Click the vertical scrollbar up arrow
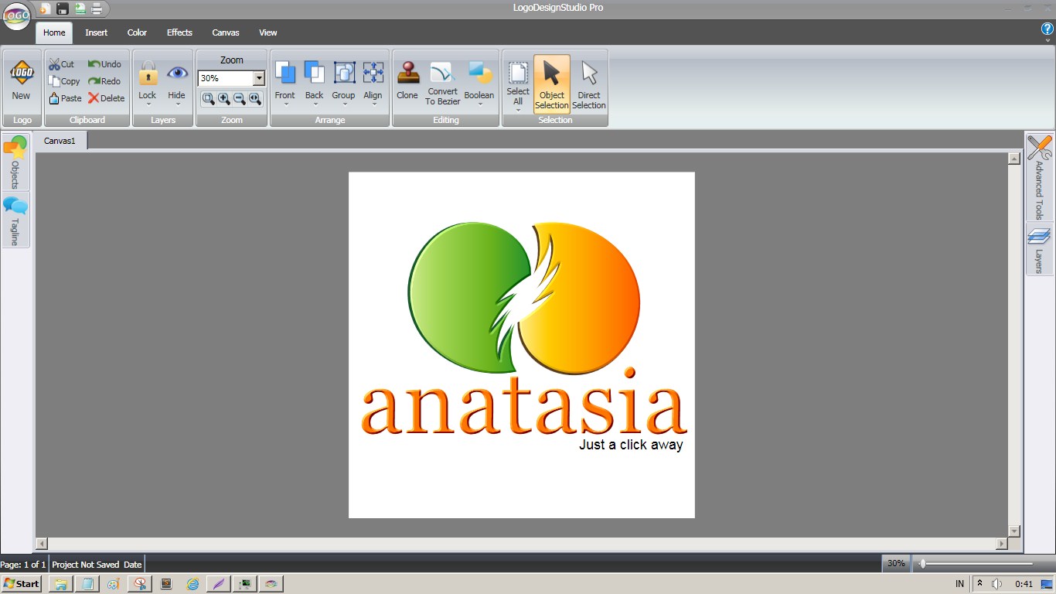The image size is (1056, 594). [x=1014, y=159]
